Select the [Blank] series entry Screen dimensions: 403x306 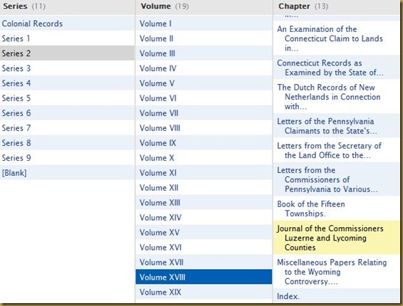click(x=67, y=173)
